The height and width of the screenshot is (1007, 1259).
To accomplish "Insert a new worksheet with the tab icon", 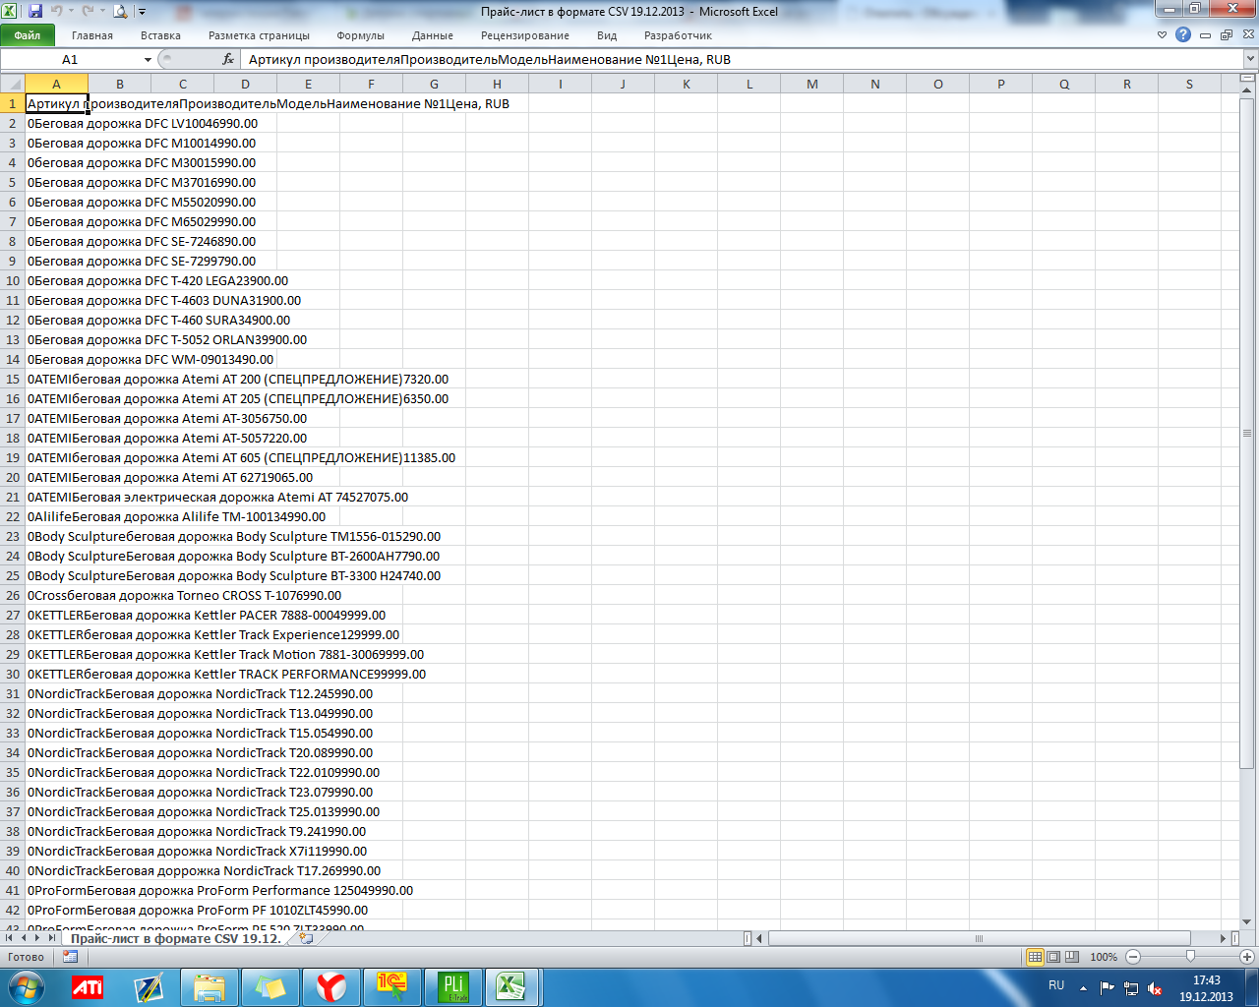I will (x=307, y=938).
